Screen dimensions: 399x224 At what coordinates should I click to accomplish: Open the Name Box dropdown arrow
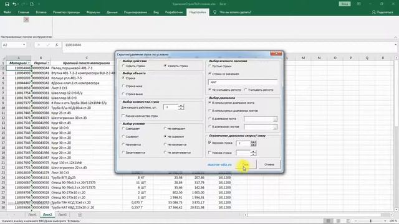(24, 45)
